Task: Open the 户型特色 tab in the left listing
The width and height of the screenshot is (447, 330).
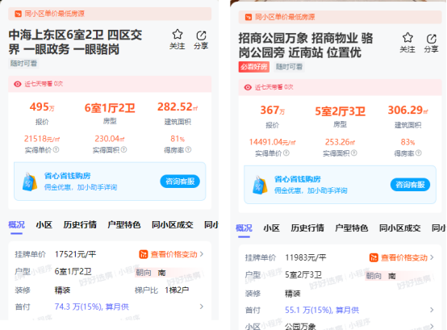Action: [124, 225]
